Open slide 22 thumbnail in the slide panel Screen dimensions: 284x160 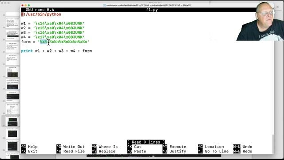click(x=12, y=60)
